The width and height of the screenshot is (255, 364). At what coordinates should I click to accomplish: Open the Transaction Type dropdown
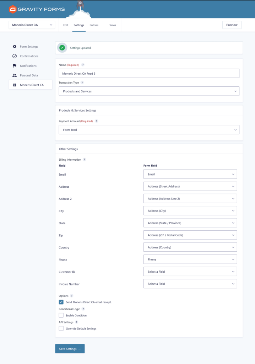[x=149, y=91]
